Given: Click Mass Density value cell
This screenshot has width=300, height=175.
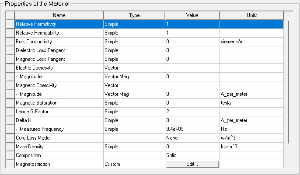Looking at the screenshot, I should point(192,147).
